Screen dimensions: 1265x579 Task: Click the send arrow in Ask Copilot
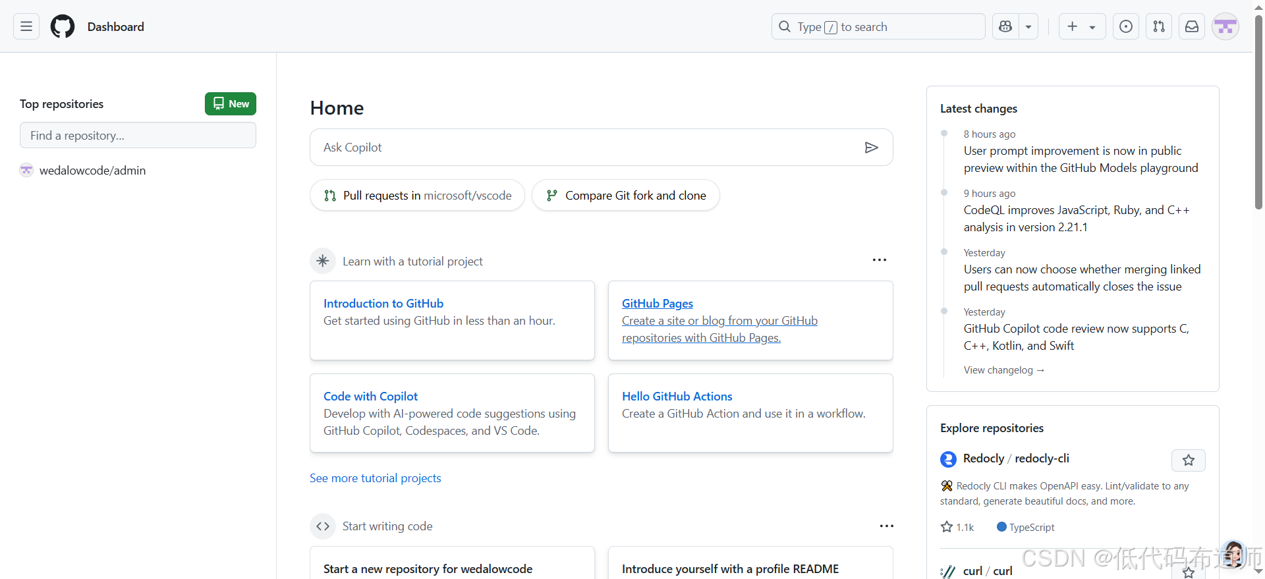coord(871,148)
